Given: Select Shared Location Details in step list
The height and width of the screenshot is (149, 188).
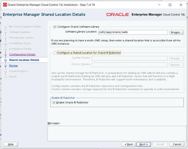Looking at the screenshot, I should (x=24, y=60).
